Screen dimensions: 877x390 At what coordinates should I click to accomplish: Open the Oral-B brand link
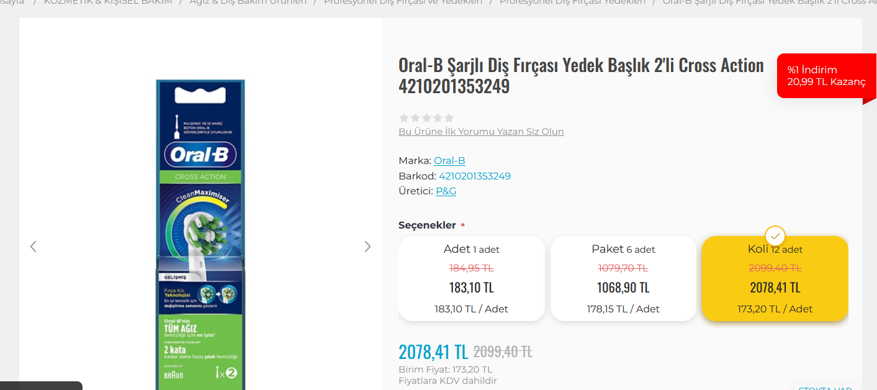(x=449, y=161)
